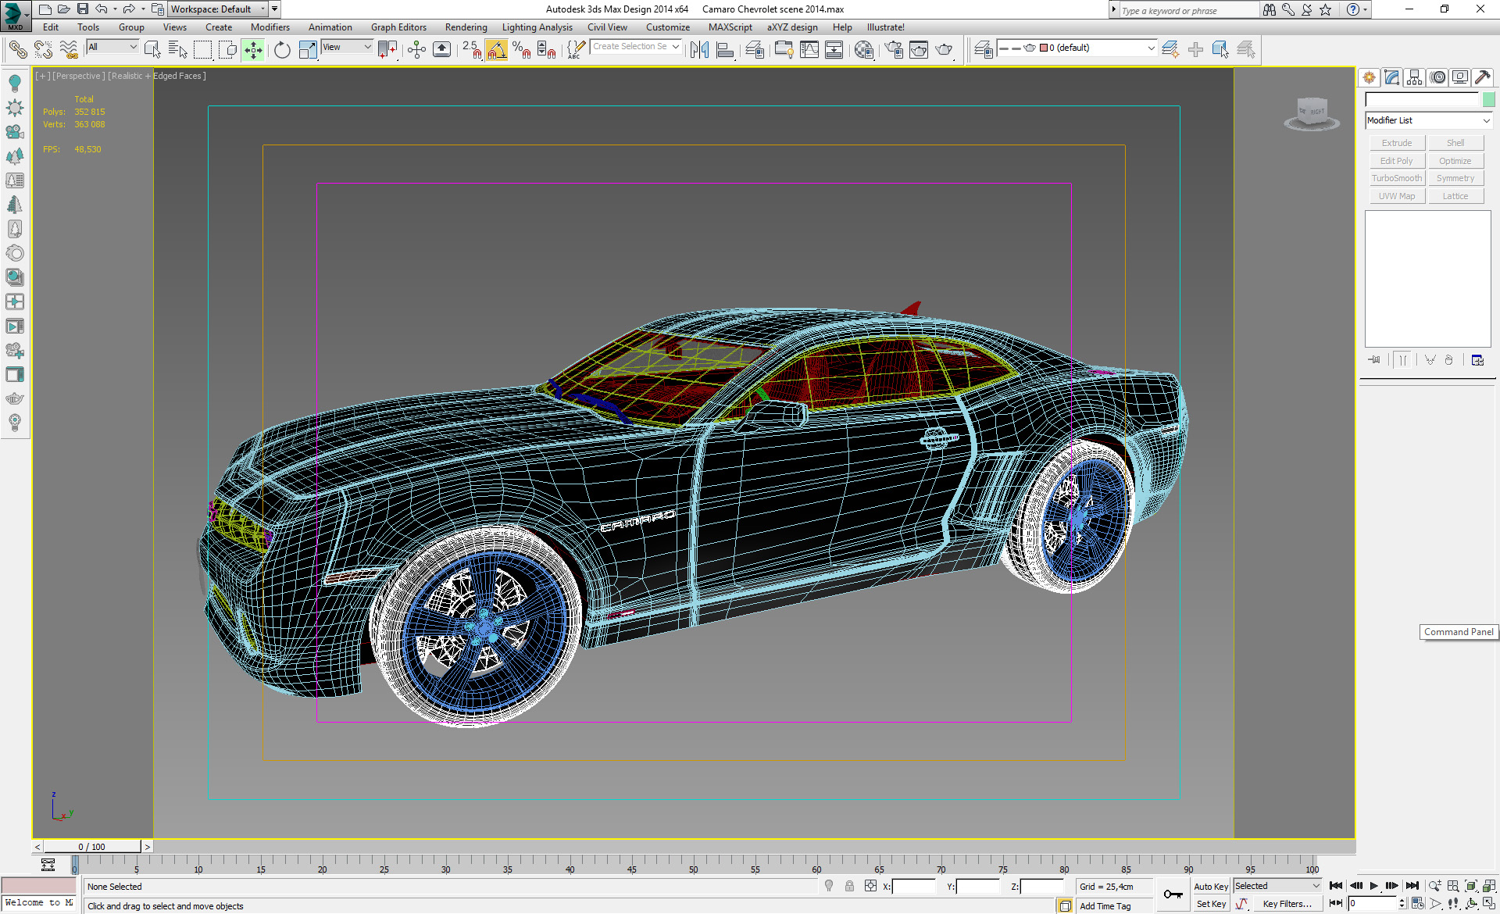Choose Rectangular Selection Region tool
The image size is (1500, 914).
[x=202, y=50]
